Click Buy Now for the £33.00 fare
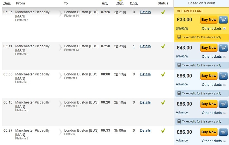 (209, 20)
